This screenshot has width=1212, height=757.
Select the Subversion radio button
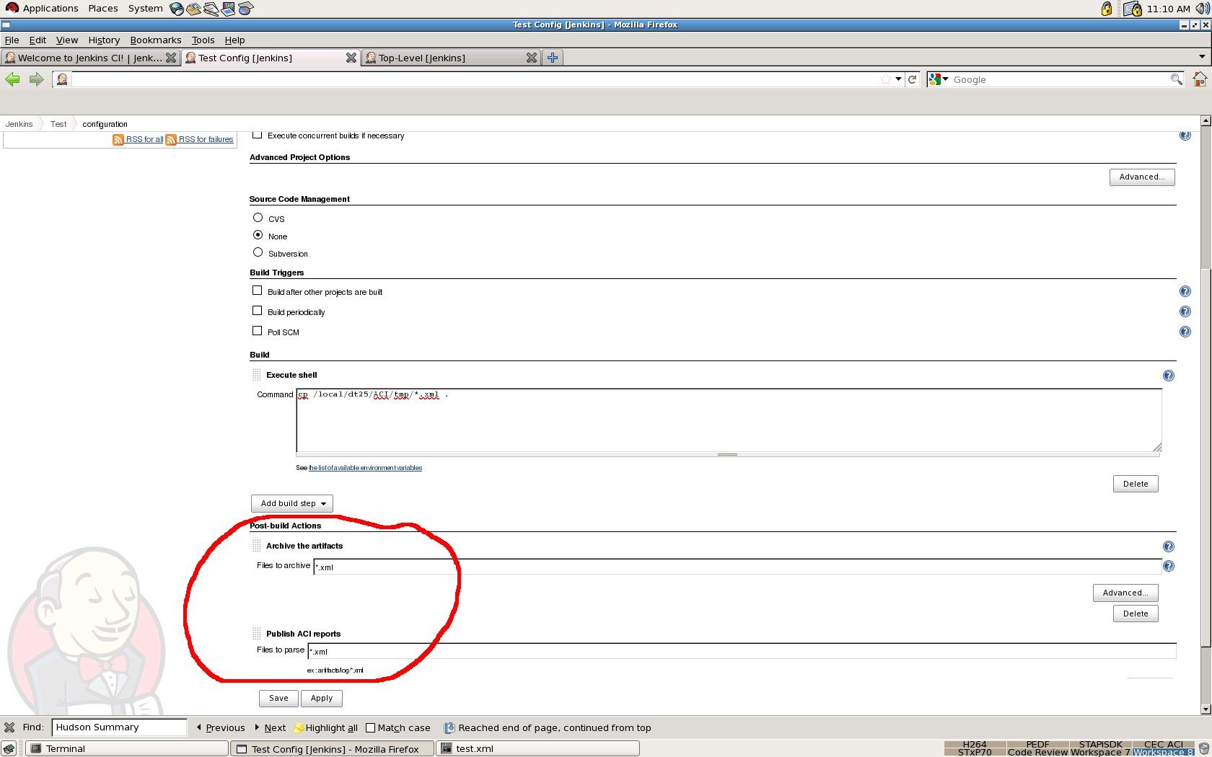point(258,252)
